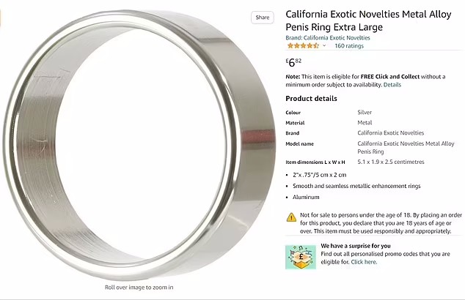Click the star rating icons
The height and width of the screenshot is (300, 465).
click(x=302, y=45)
